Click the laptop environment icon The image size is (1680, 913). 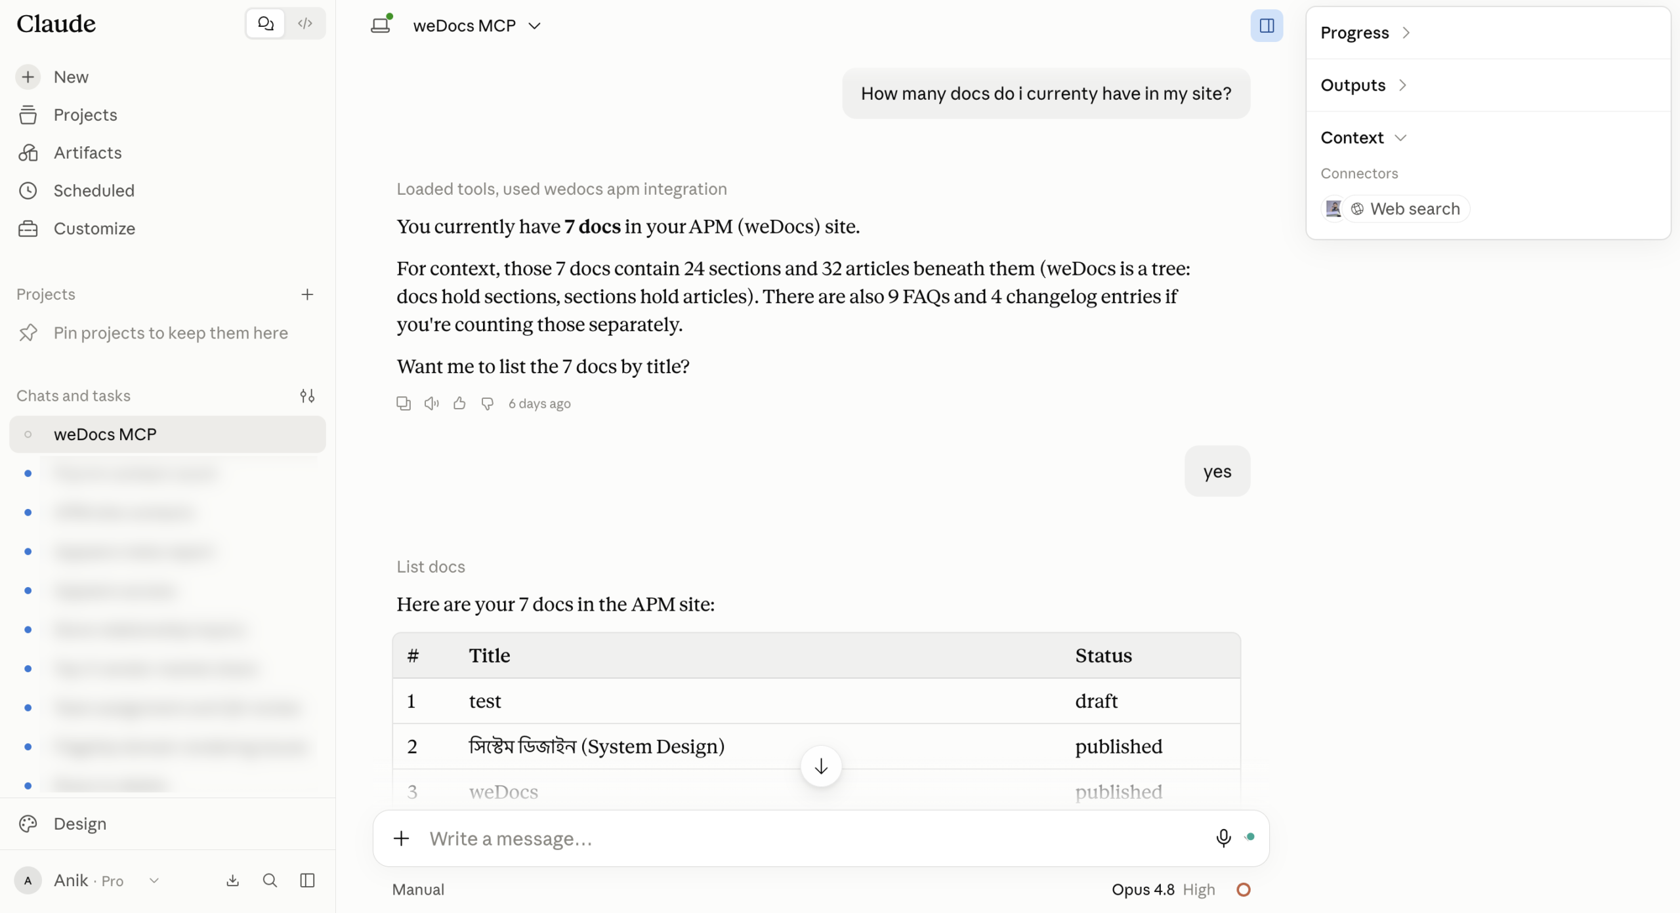(381, 24)
